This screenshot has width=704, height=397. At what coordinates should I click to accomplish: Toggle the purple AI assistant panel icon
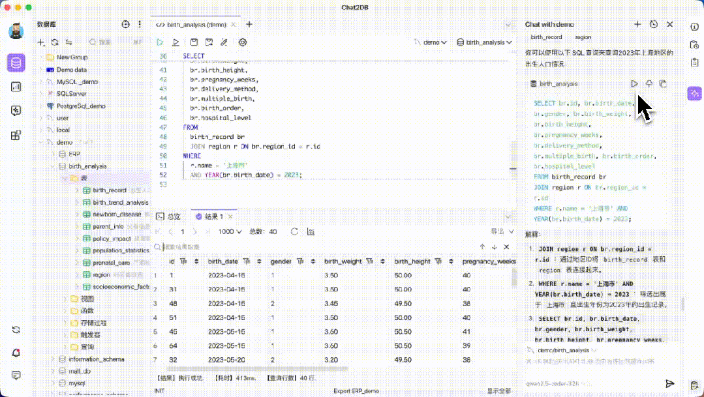click(695, 93)
